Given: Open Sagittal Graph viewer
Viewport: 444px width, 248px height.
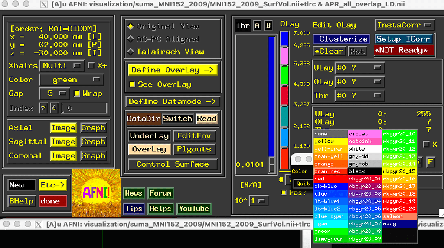Looking at the screenshot, I should [x=93, y=142].
